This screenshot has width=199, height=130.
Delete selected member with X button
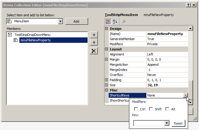[94, 51]
